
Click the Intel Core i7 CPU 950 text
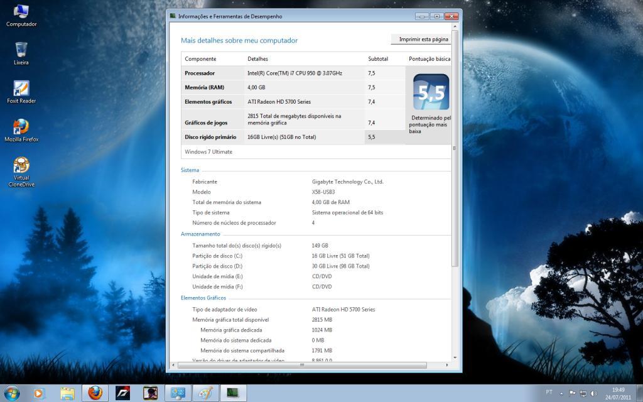[294, 73]
